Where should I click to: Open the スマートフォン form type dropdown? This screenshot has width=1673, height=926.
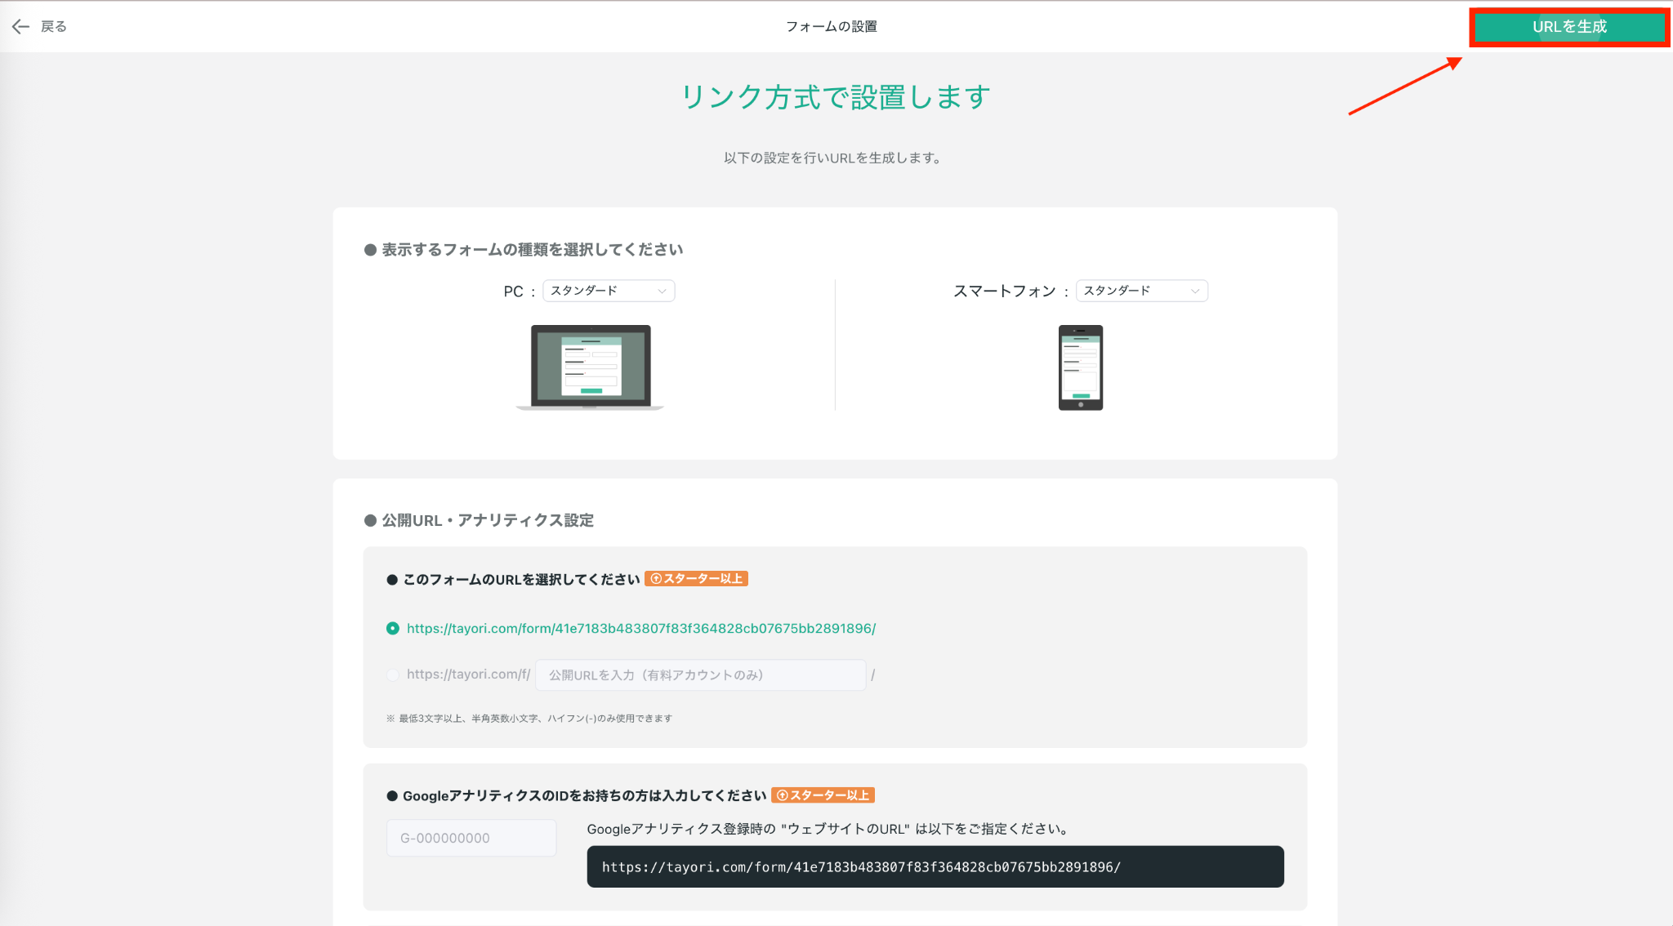(1142, 291)
